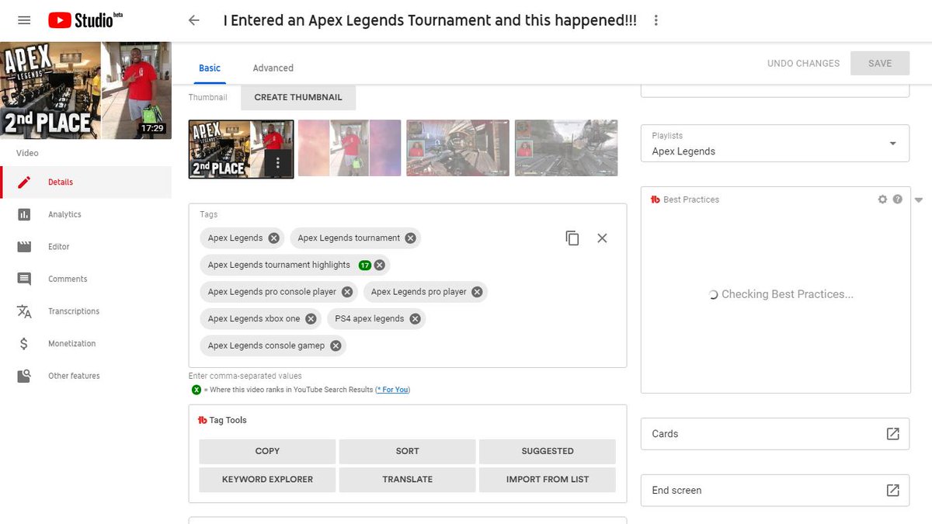Open Best Practices settings gear
Image resolution: width=932 pixels, height=524 pixels.
click(882, 200)
